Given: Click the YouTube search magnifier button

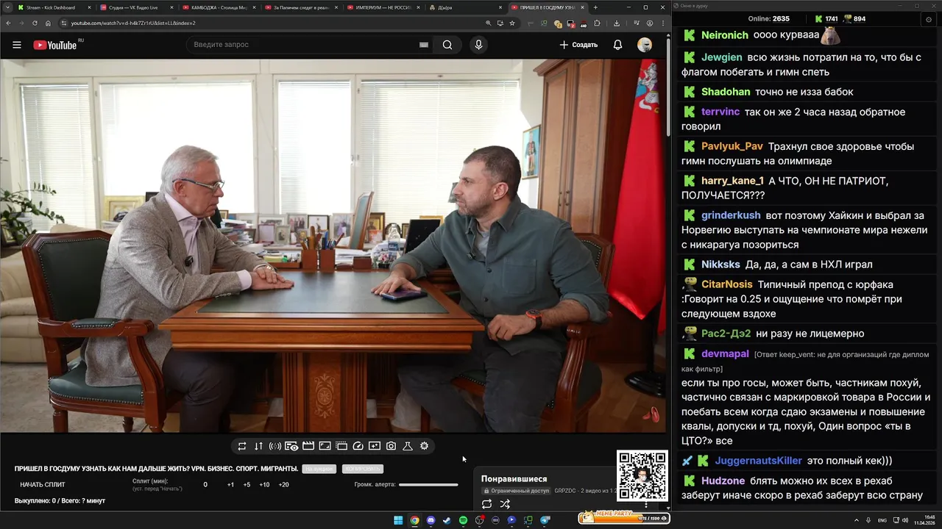Looking at the screenshot, I should coord(447,45).
